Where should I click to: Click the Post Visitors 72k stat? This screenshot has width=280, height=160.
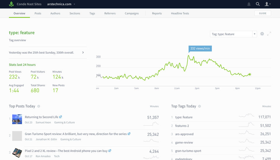35,77
